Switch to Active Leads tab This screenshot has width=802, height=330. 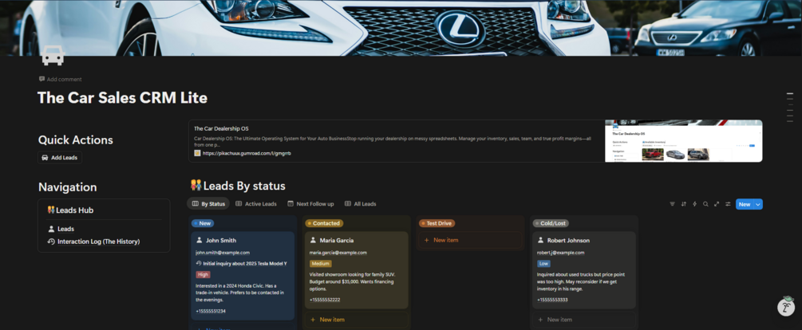tap(255, 204)
